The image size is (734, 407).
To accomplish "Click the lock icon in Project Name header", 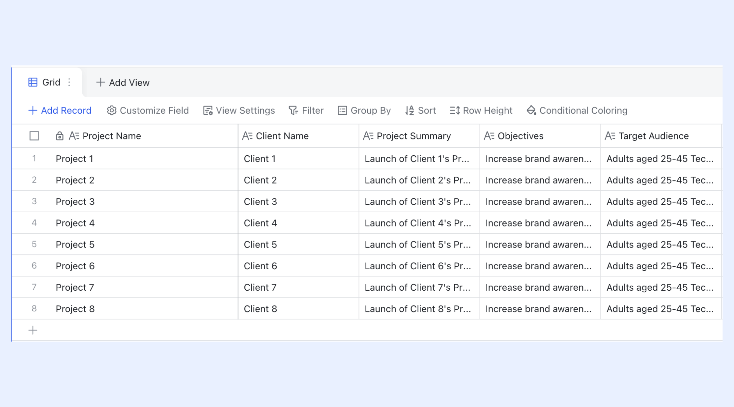I will pos(59,136).
